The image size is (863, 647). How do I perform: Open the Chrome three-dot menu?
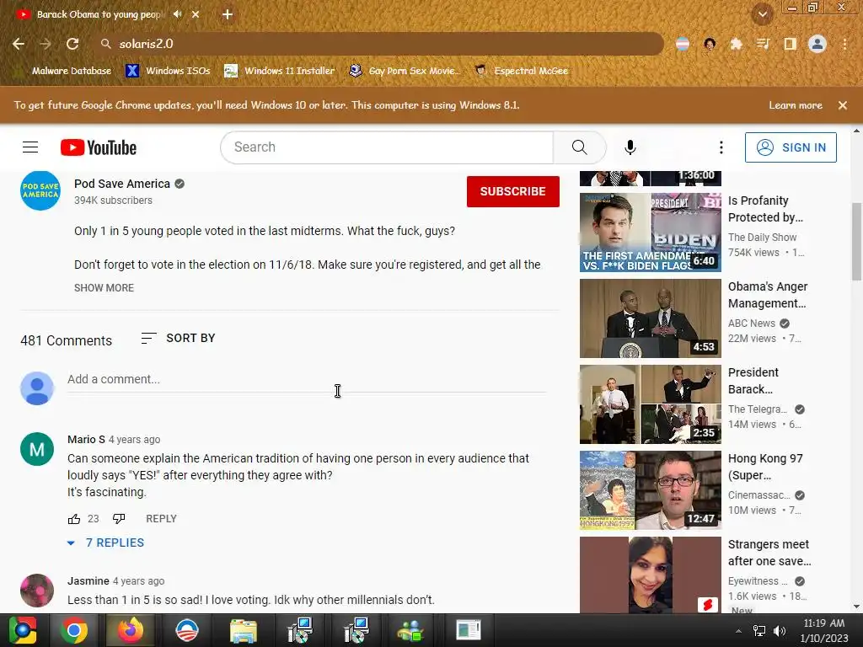click(844, 44)
